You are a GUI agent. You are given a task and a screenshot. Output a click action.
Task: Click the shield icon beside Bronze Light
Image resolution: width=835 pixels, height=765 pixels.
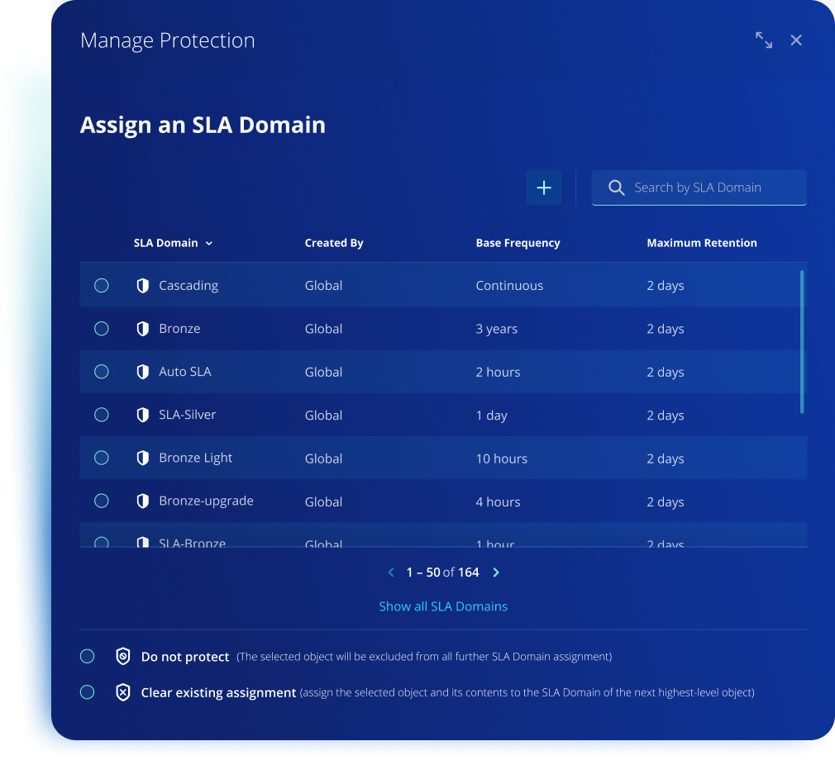click(x=143, y=458)
